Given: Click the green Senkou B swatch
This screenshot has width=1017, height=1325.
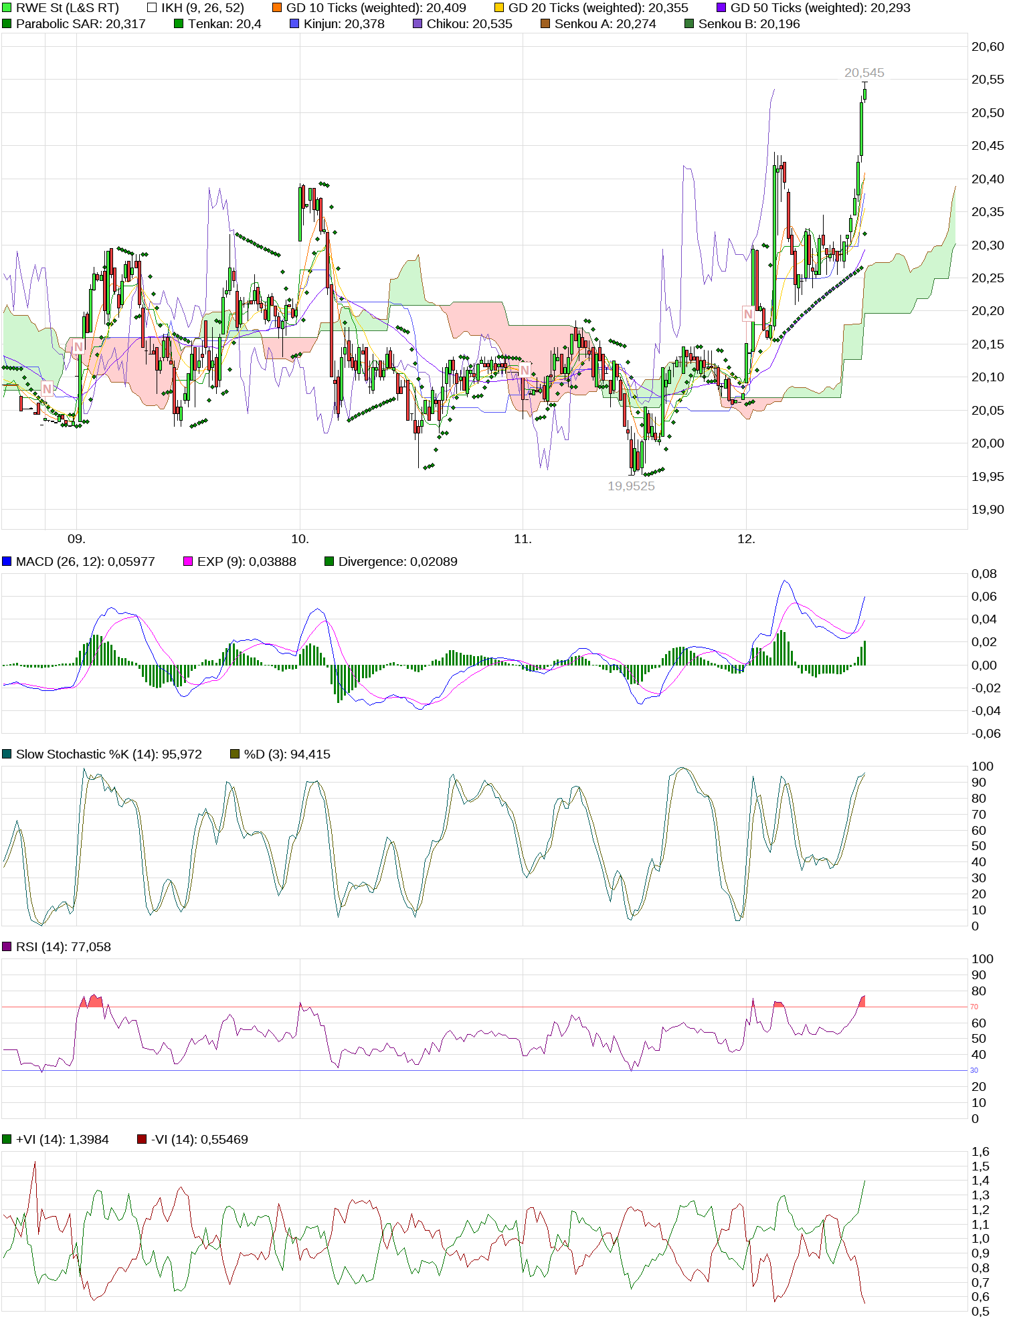Looking at the screenshot, I should coord(689,24).
